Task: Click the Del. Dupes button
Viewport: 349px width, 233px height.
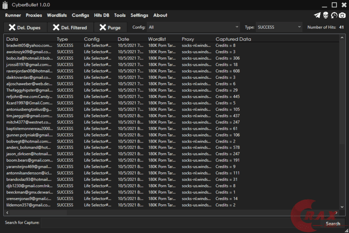Action: pyautogui.click(x=25, y=27)
